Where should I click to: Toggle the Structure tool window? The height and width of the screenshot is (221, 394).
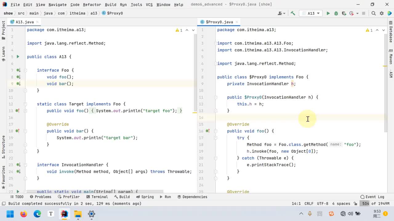[3, 147]
